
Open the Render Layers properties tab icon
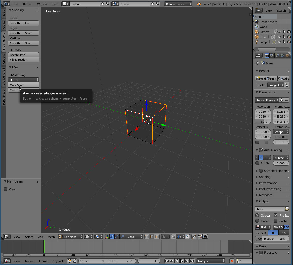(272, 55)
